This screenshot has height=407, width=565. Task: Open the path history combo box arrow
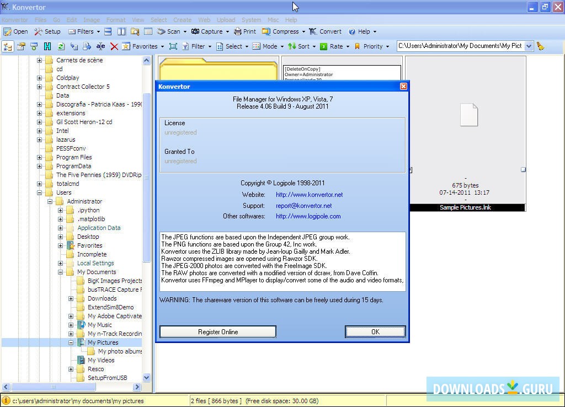(x=529, y=46)
